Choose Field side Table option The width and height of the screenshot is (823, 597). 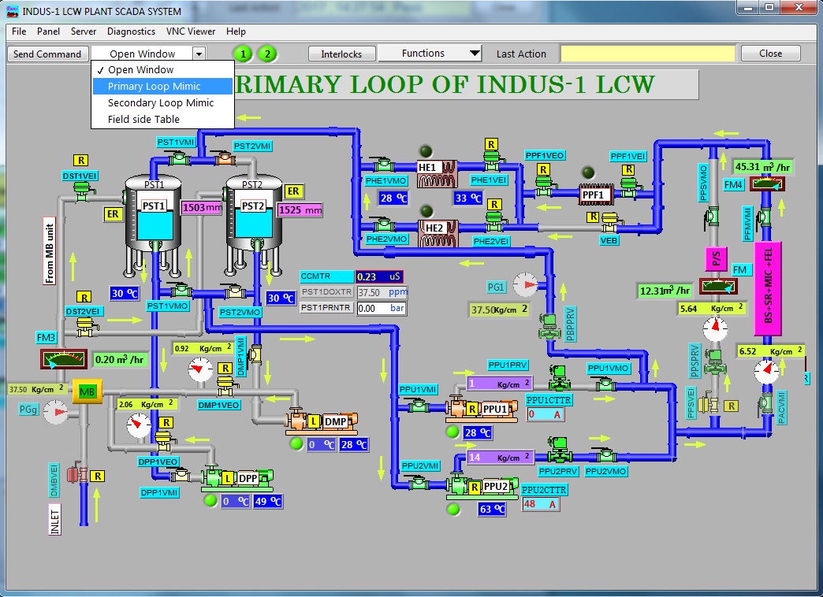pyautogui.click(x=162, y=119)
